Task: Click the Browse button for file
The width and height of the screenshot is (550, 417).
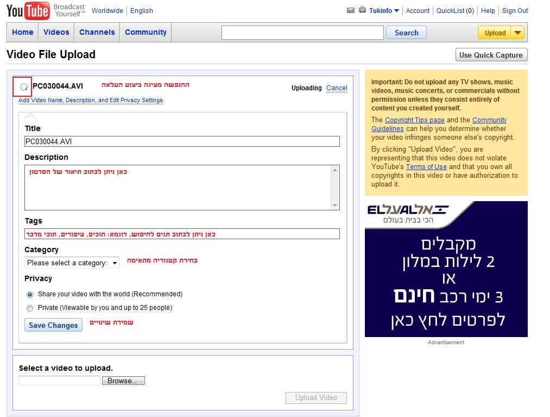Action: click(123, 381)
